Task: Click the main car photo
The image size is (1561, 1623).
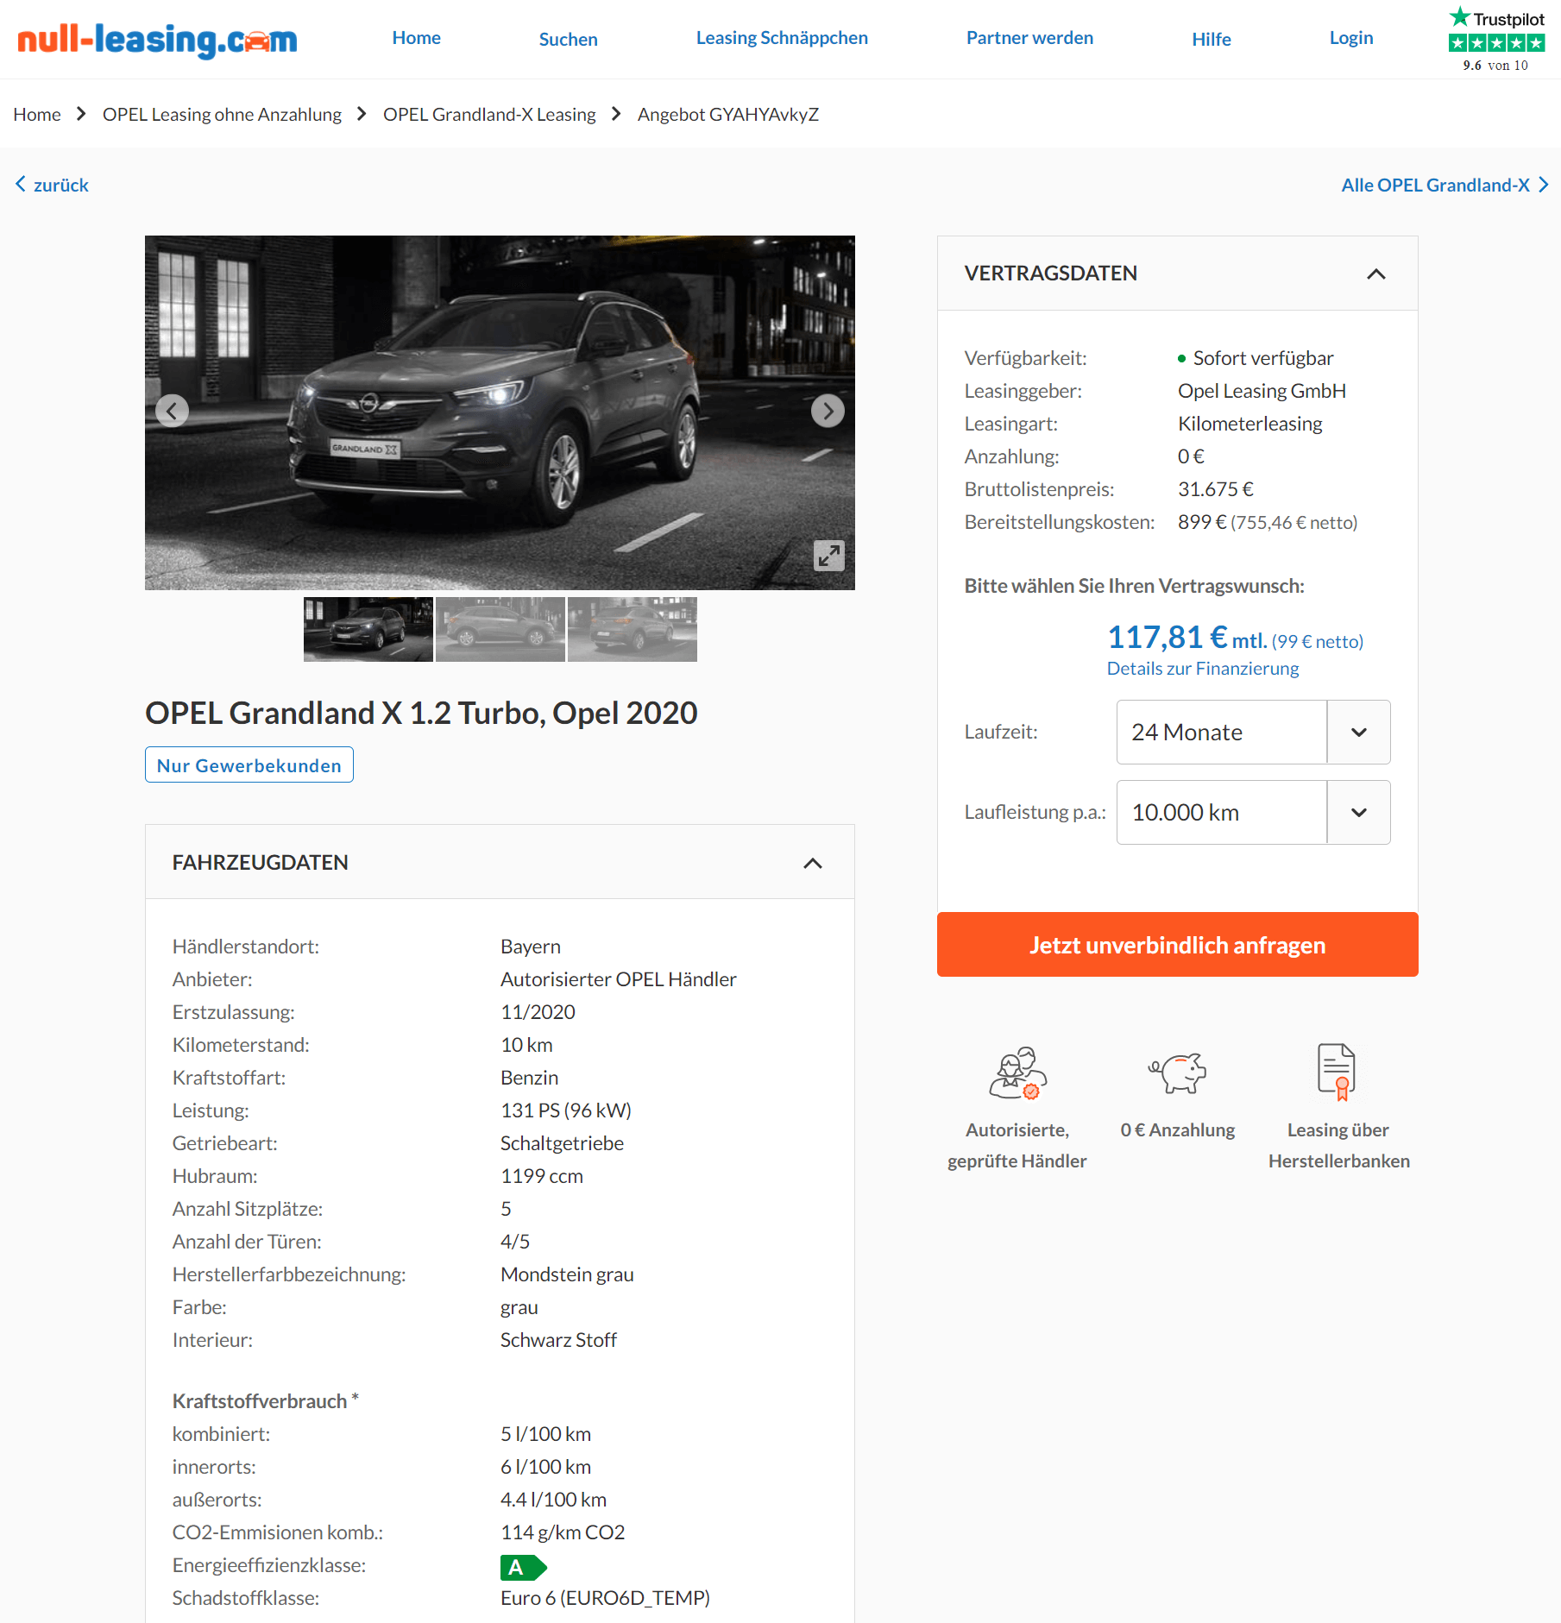Action: tap(500, 412)
